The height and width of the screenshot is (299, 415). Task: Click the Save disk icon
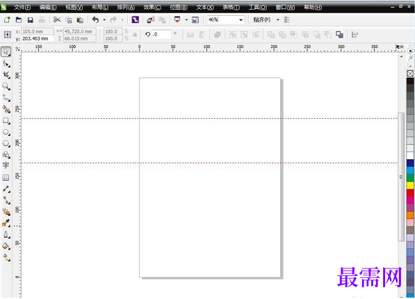click(31, 20)
